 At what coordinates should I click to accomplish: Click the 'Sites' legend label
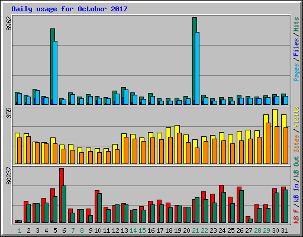296,143
